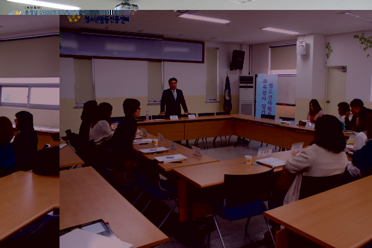Select the standing man in the suit

[174, 98]
